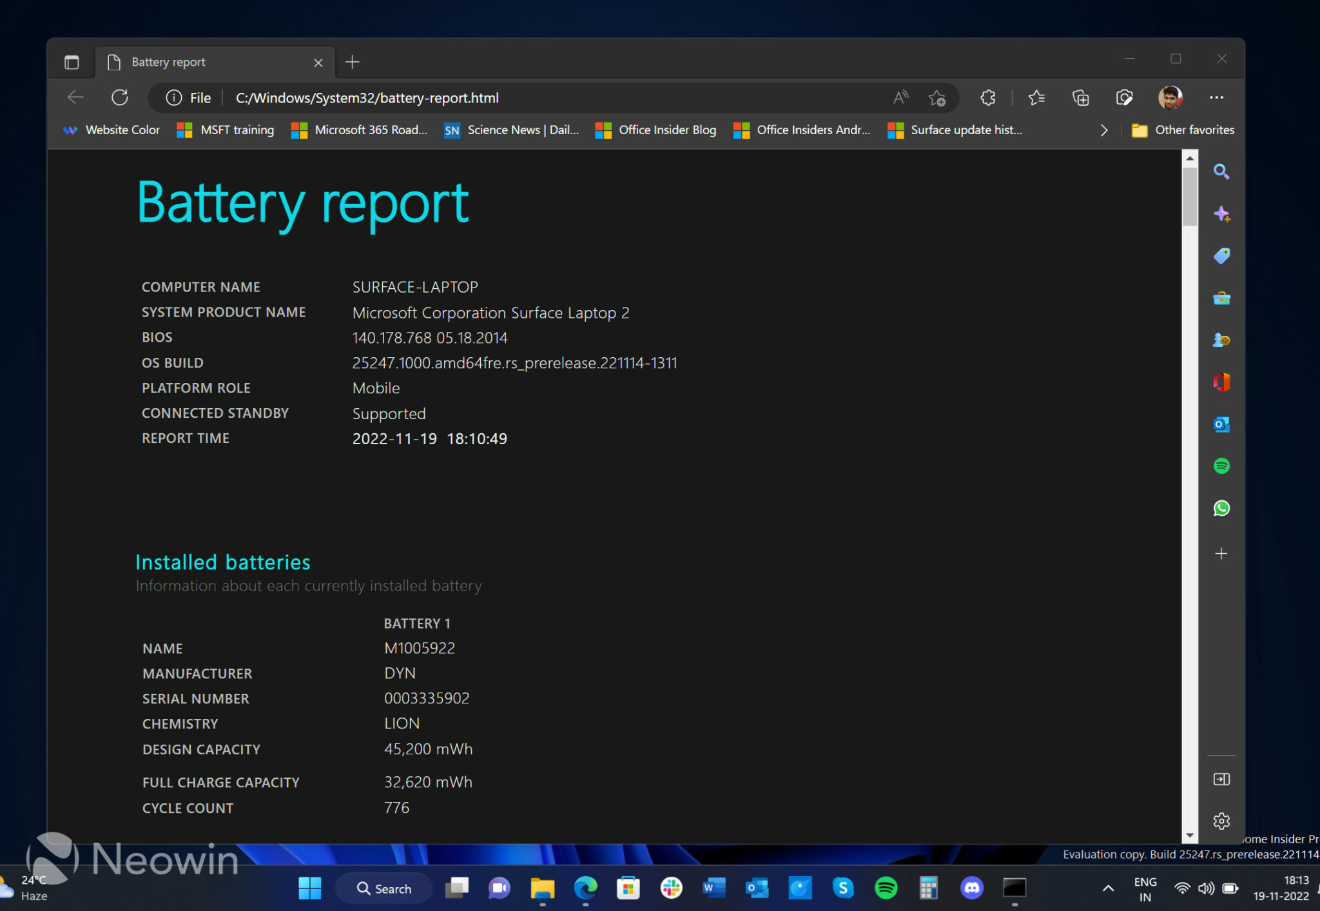Open browser Extensions

tap(987, 97)
